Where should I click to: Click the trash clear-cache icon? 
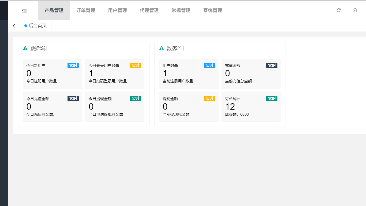(355, 10)
